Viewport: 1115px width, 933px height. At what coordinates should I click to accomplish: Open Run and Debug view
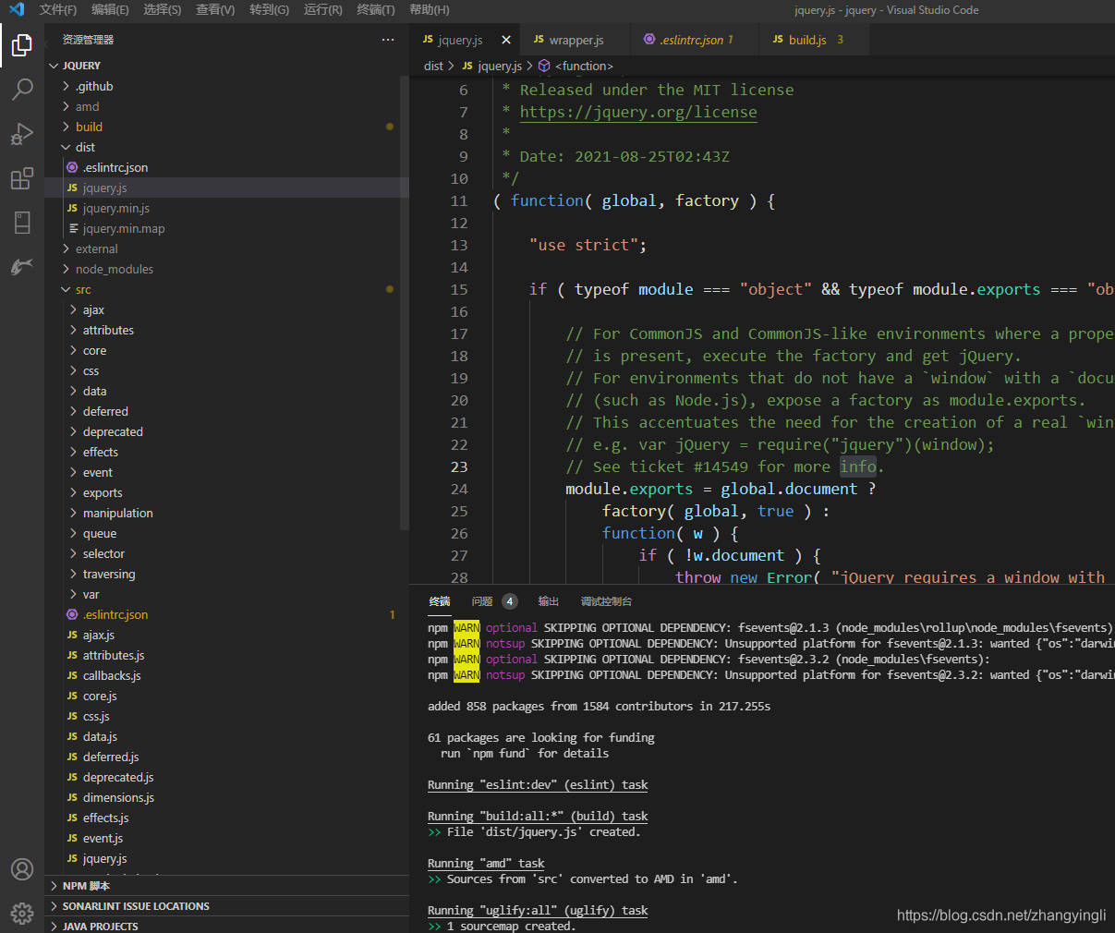point(22,134)
